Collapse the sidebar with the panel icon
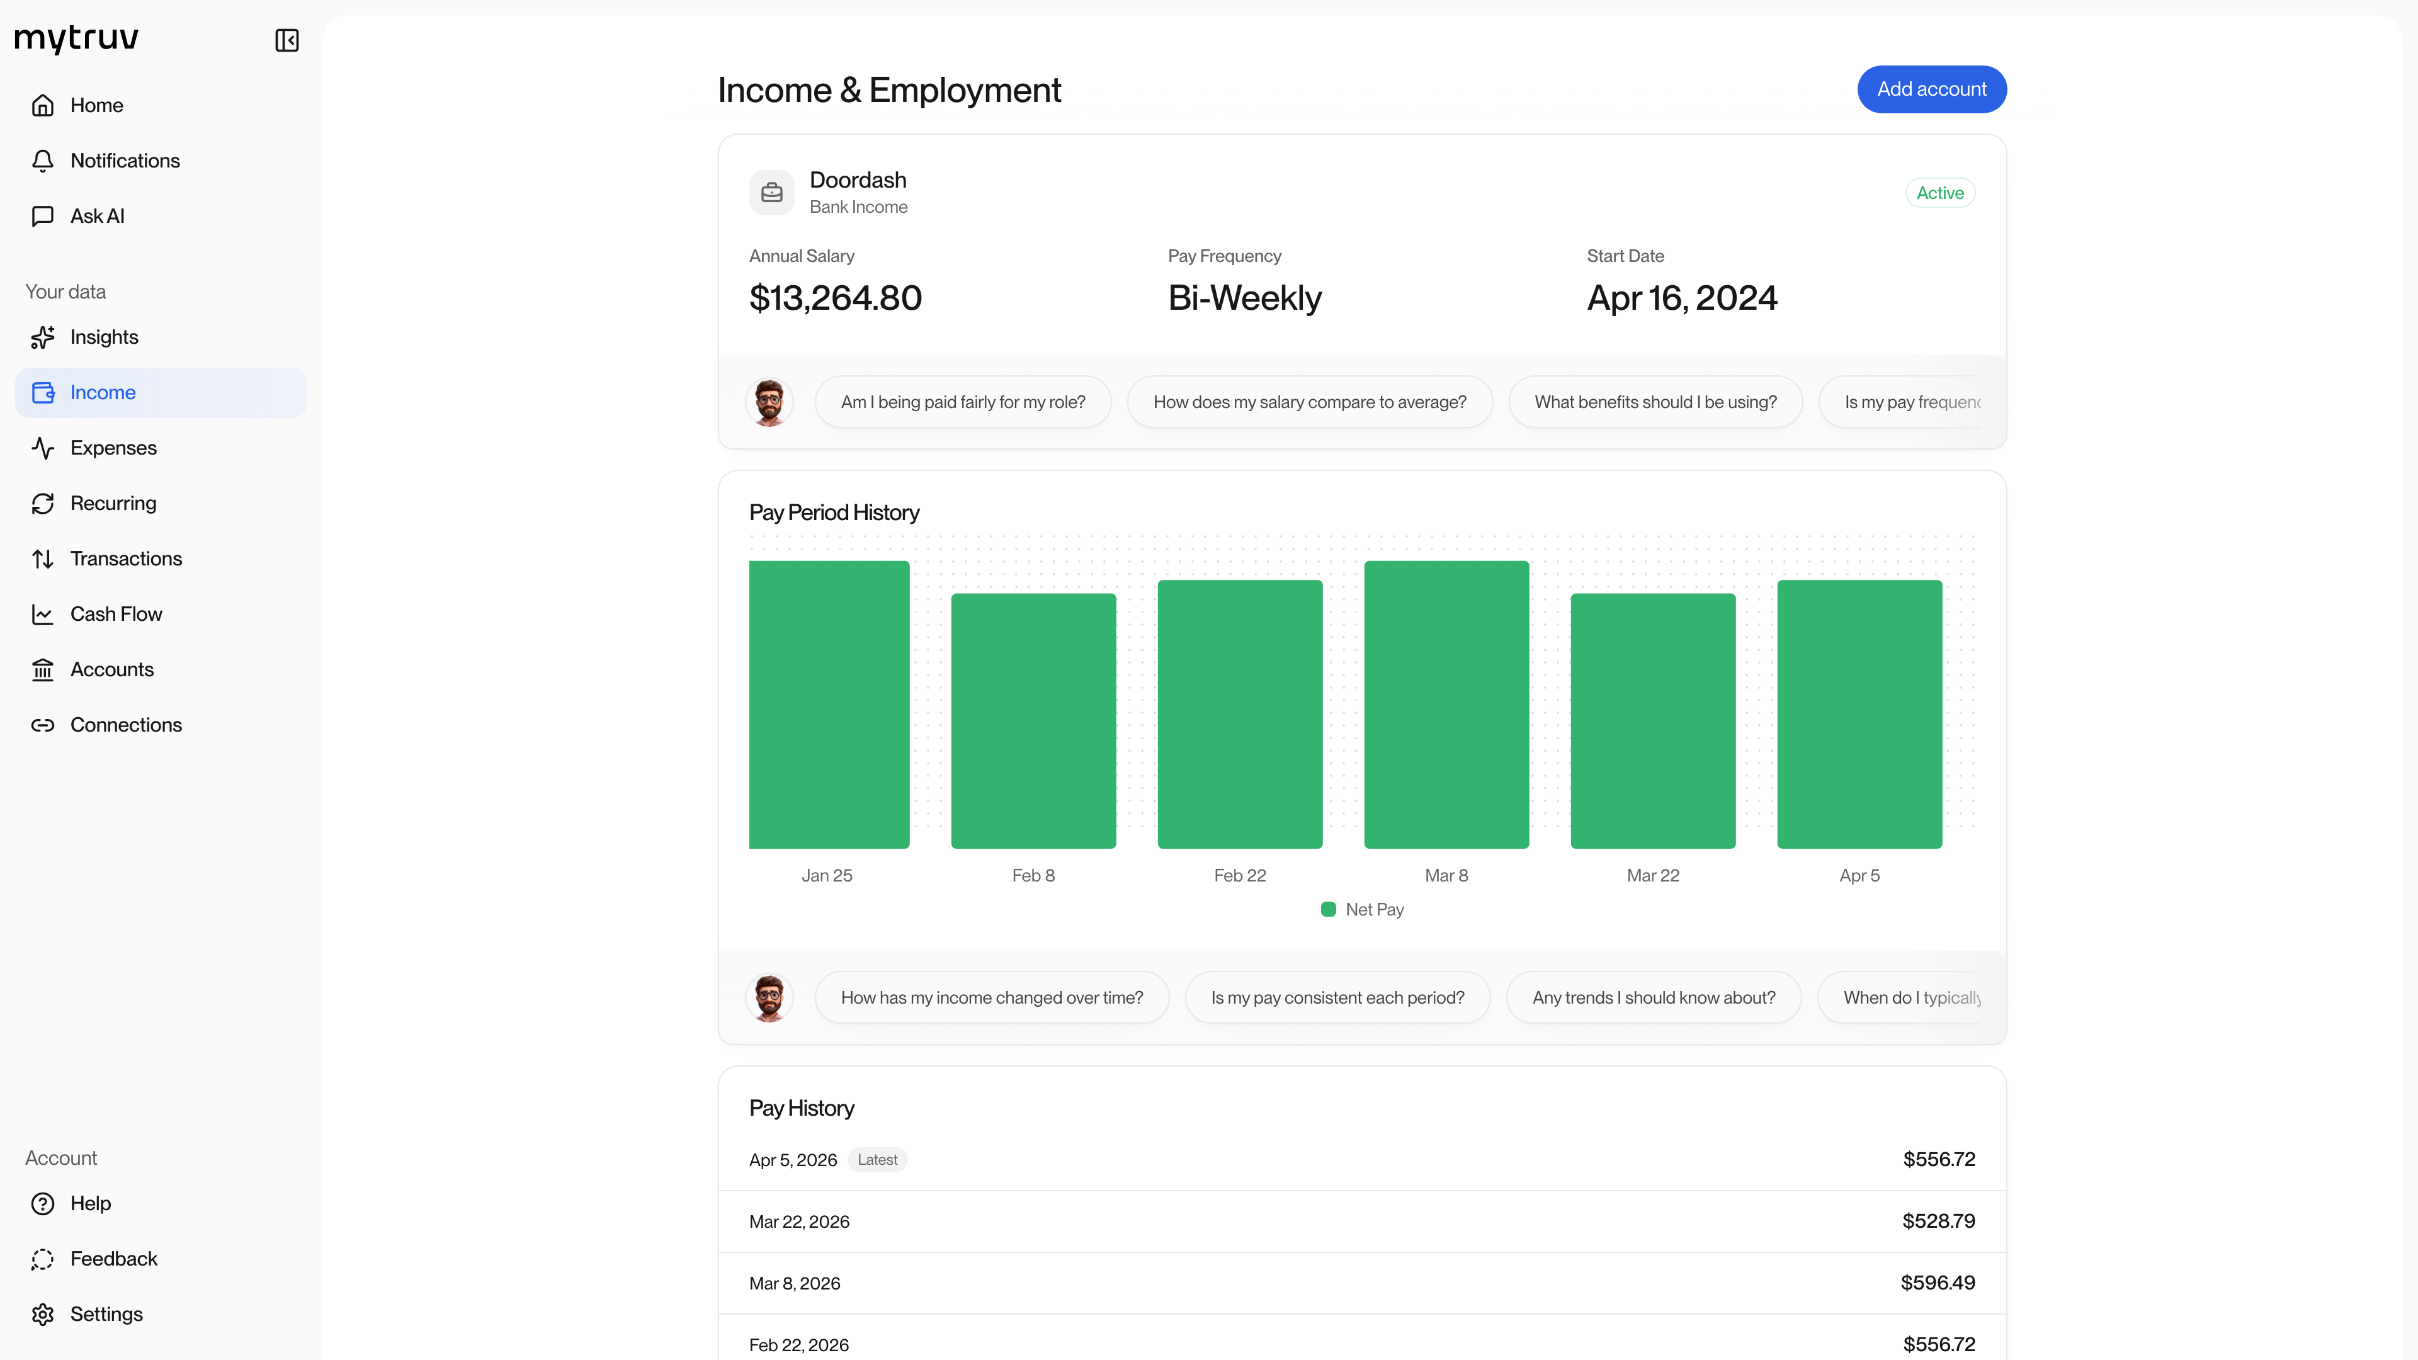2418x1360 pixels. 287,40
